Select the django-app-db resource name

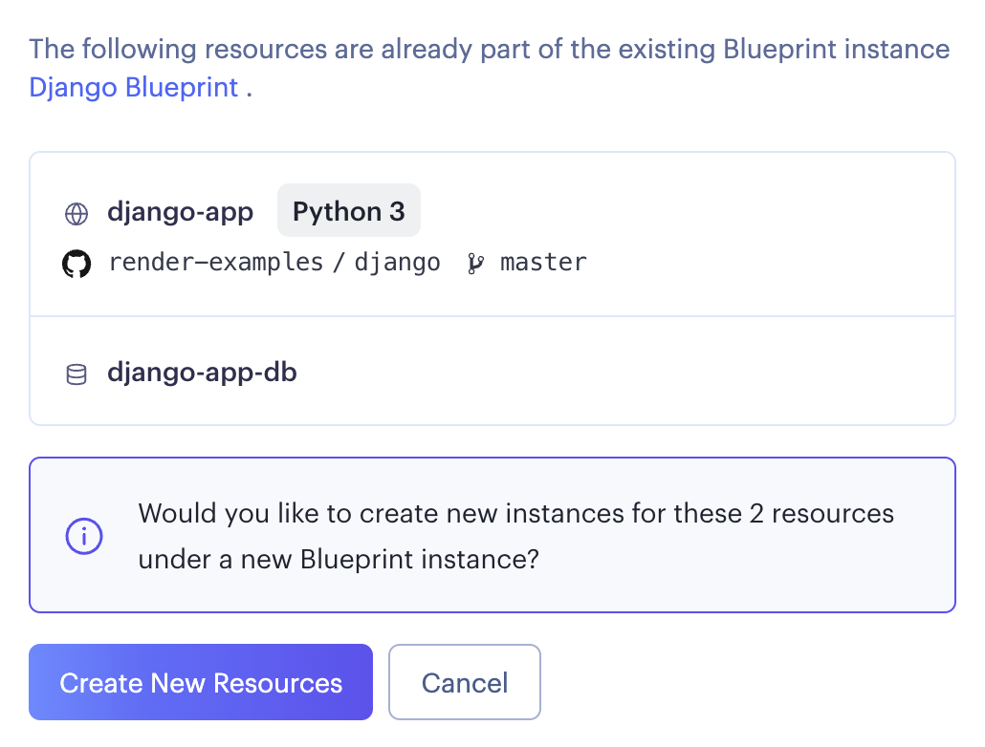tap(202, 373)
